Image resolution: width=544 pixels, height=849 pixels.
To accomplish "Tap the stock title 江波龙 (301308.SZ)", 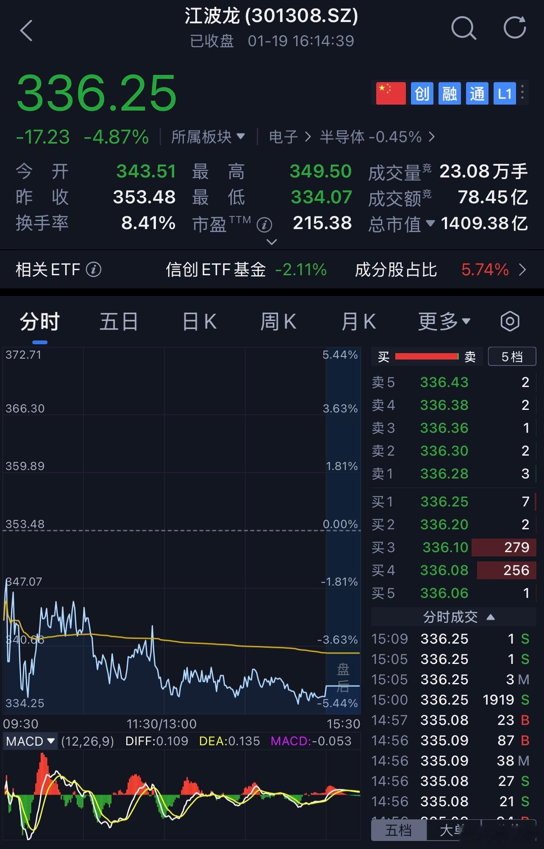I will (272, 16).
